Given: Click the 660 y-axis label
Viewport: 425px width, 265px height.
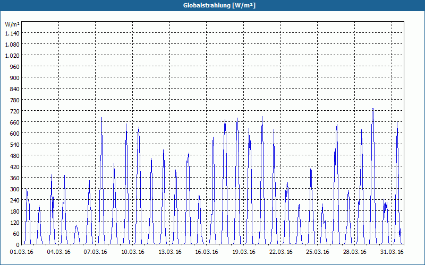Looking at the screenshot, I should (x=15, y=122).
